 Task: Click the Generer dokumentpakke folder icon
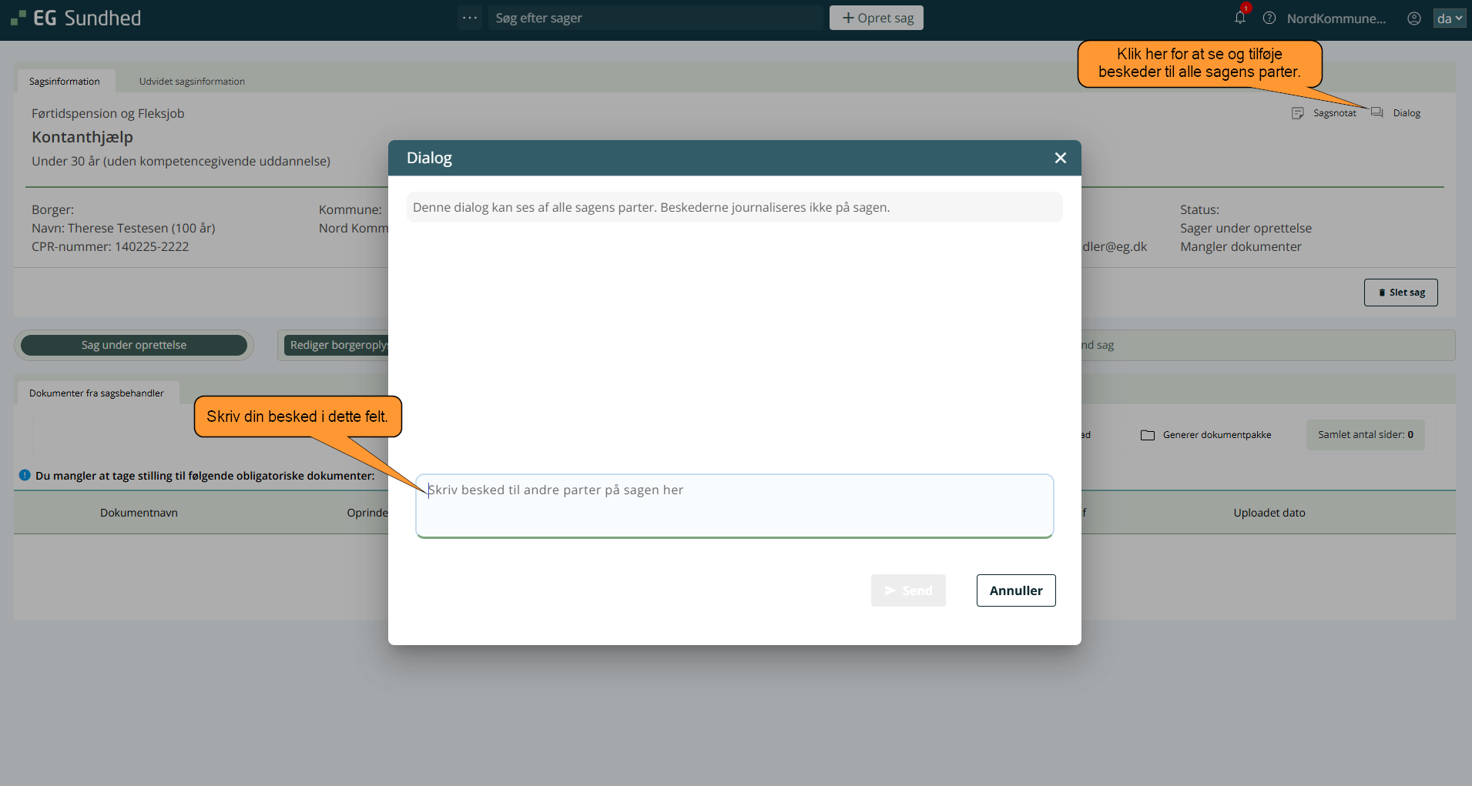tap(1147, 435)
